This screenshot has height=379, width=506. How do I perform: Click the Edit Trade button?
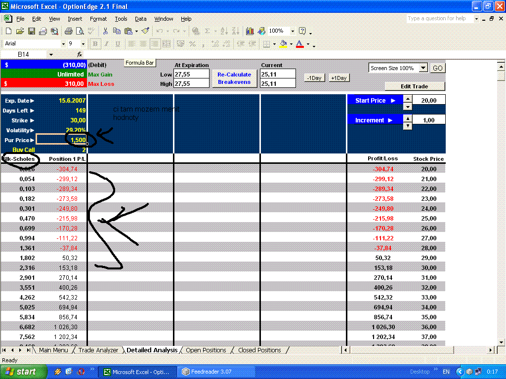click(415, 86)
